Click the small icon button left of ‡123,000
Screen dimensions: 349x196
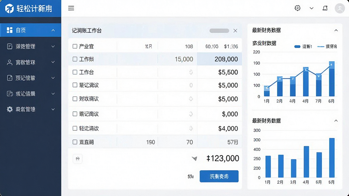(78, 159)
